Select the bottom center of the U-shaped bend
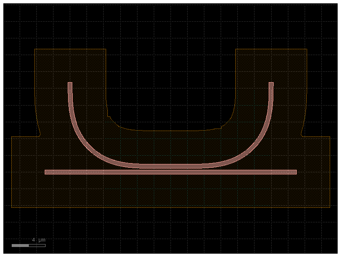 (x=170, y=166)
